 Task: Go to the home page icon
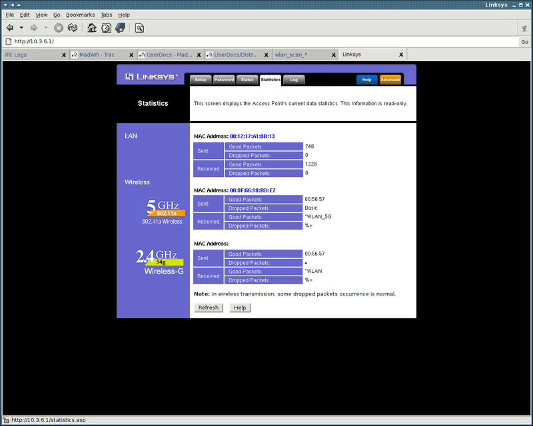click(92, 27)
